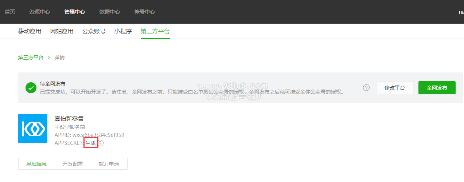Switch to the 移动应用 tab
464x182 pixels.
pyautogui.click(x=30, y=31)
